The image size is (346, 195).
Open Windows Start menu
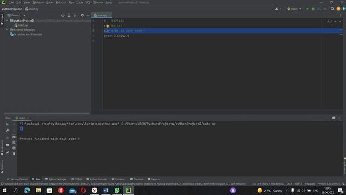click(4, 190)
